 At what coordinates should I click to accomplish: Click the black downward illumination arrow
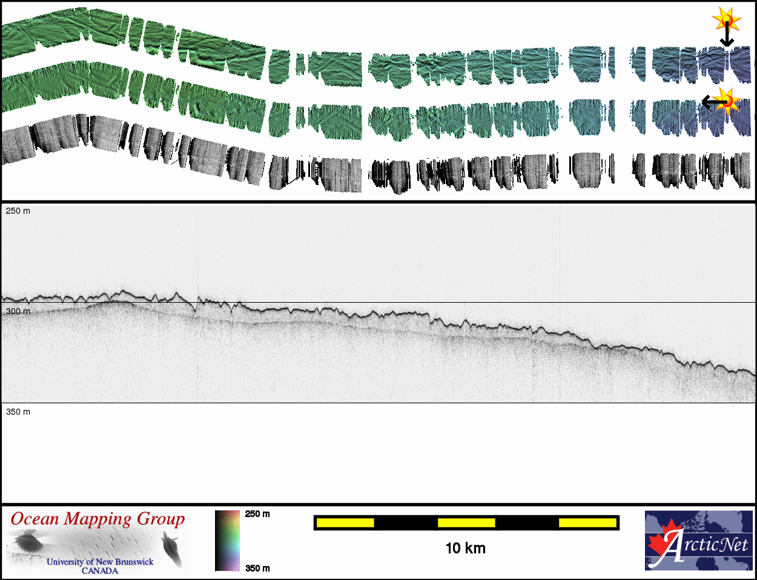(727, 38)
